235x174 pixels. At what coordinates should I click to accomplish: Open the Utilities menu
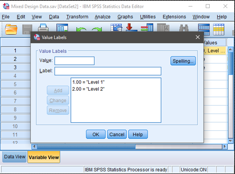[x=148, y=17]
